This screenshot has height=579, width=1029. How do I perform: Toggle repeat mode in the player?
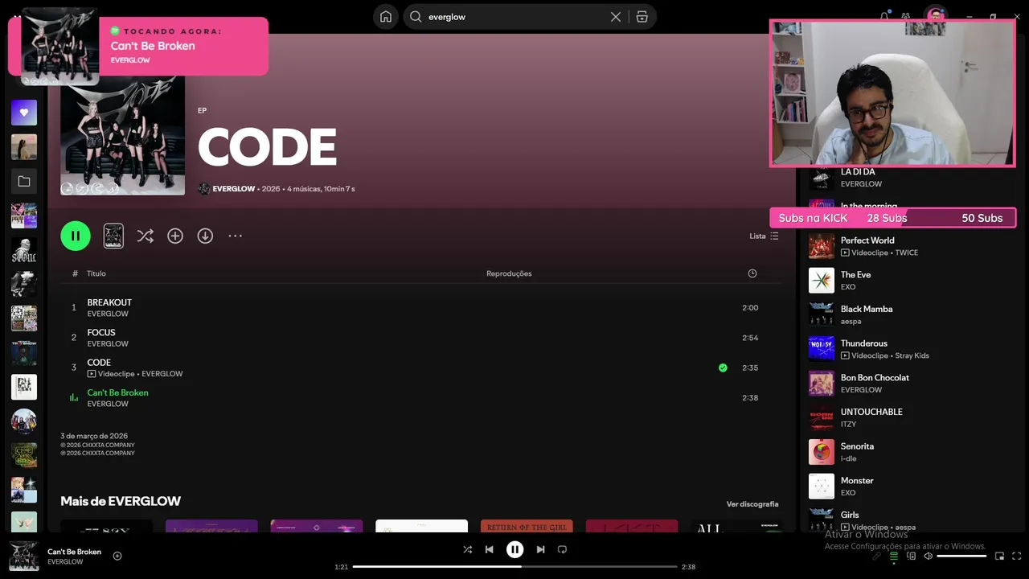(562, 549)
